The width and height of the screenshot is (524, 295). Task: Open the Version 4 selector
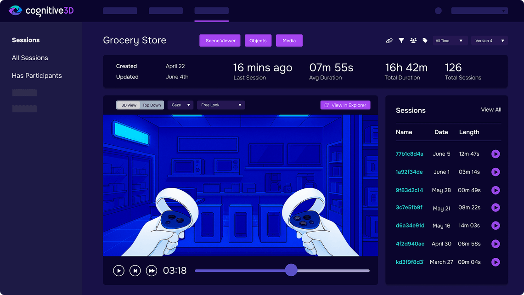489,40
